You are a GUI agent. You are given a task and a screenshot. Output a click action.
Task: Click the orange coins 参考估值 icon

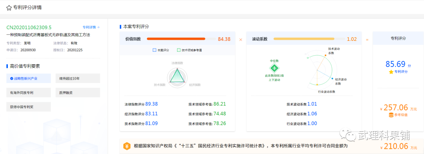pos(391,115)
